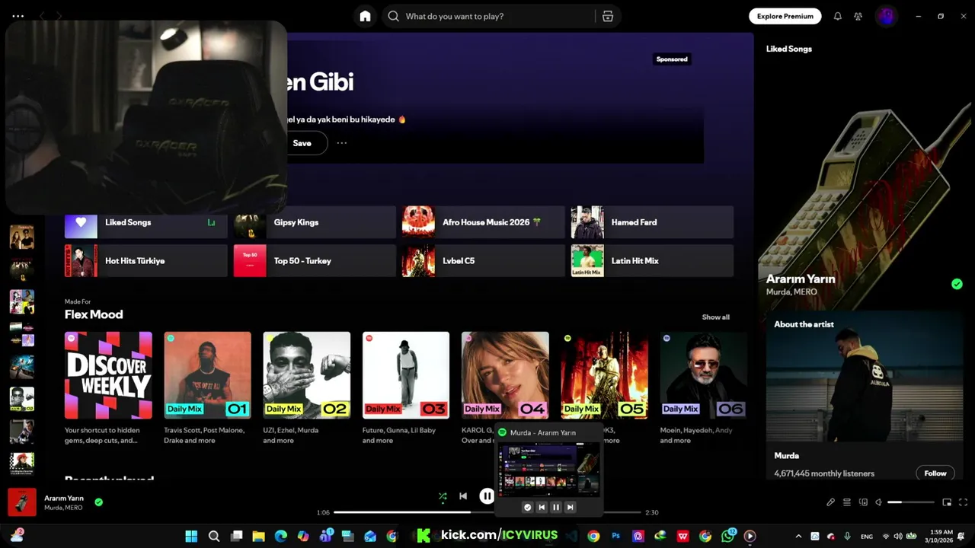Open the weather widget on taskbar
Image resolution: width=975 pixels, height=548 pixels.
17,535
